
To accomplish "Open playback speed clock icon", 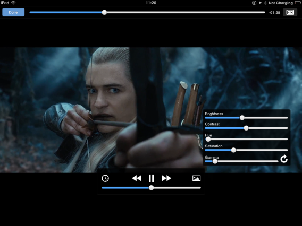I will point(105,178).
